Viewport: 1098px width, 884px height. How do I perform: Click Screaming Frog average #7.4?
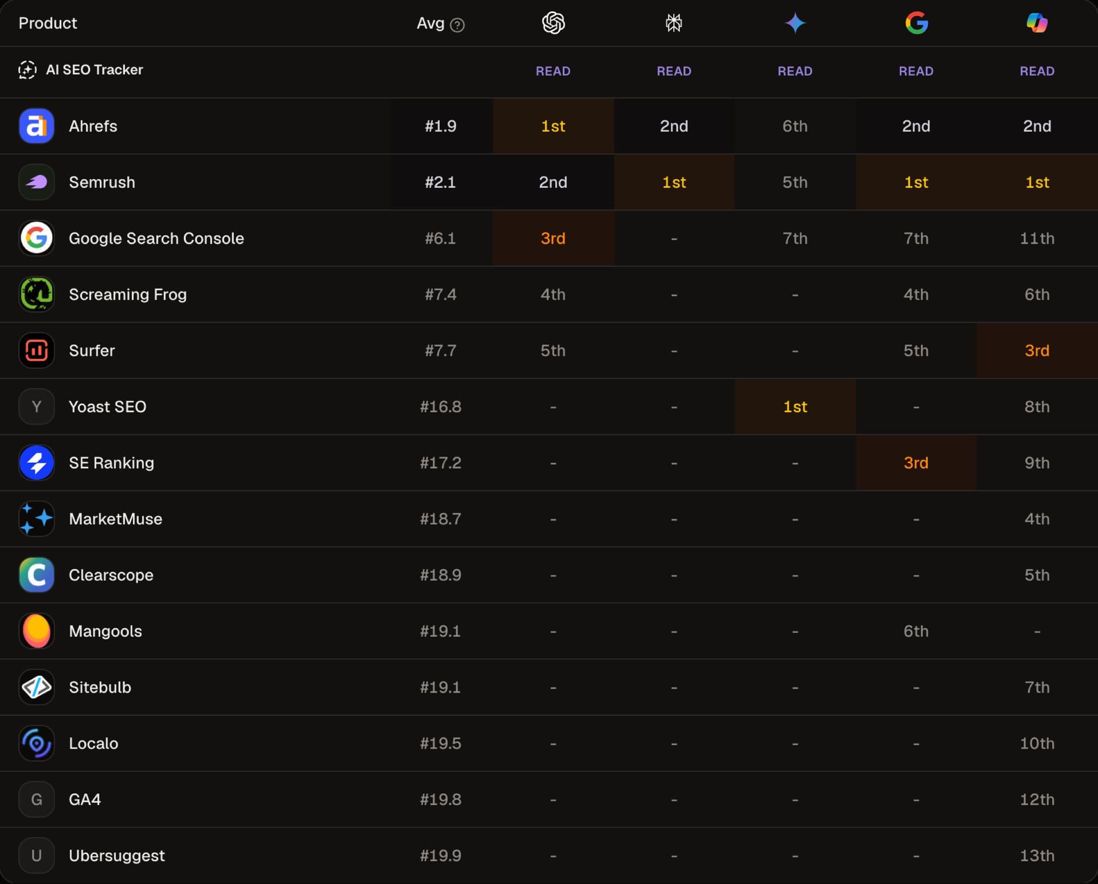coord(440,294)
